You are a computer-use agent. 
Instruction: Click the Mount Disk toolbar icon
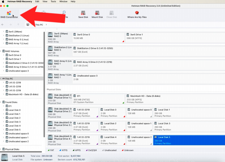point(97,14)
